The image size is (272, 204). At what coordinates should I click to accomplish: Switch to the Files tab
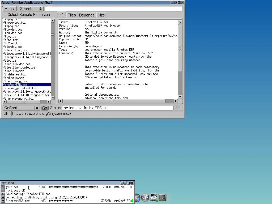(x=72, y=15)
